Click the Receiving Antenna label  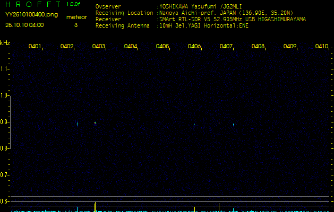coord(123,26)
